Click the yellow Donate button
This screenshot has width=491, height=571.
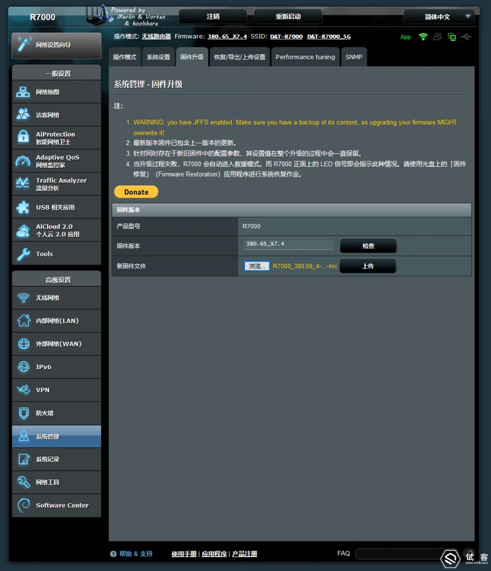(x=136, y=192)
